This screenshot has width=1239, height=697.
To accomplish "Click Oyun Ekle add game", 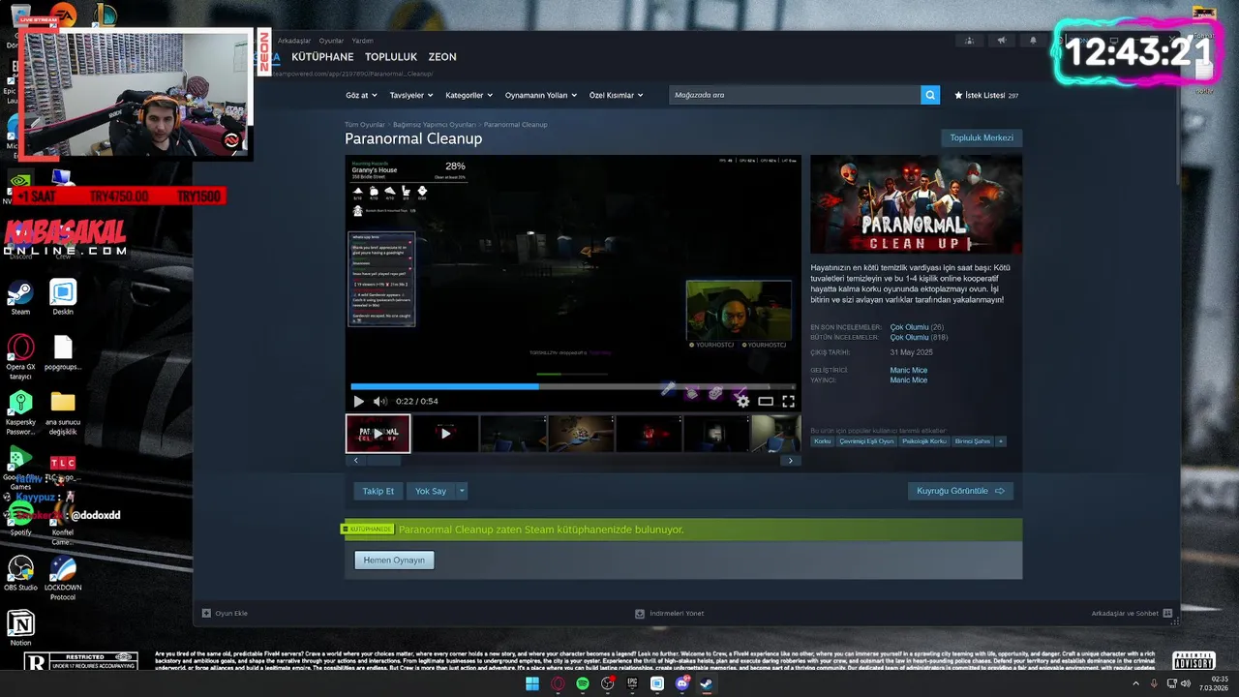I will point(225,614).
